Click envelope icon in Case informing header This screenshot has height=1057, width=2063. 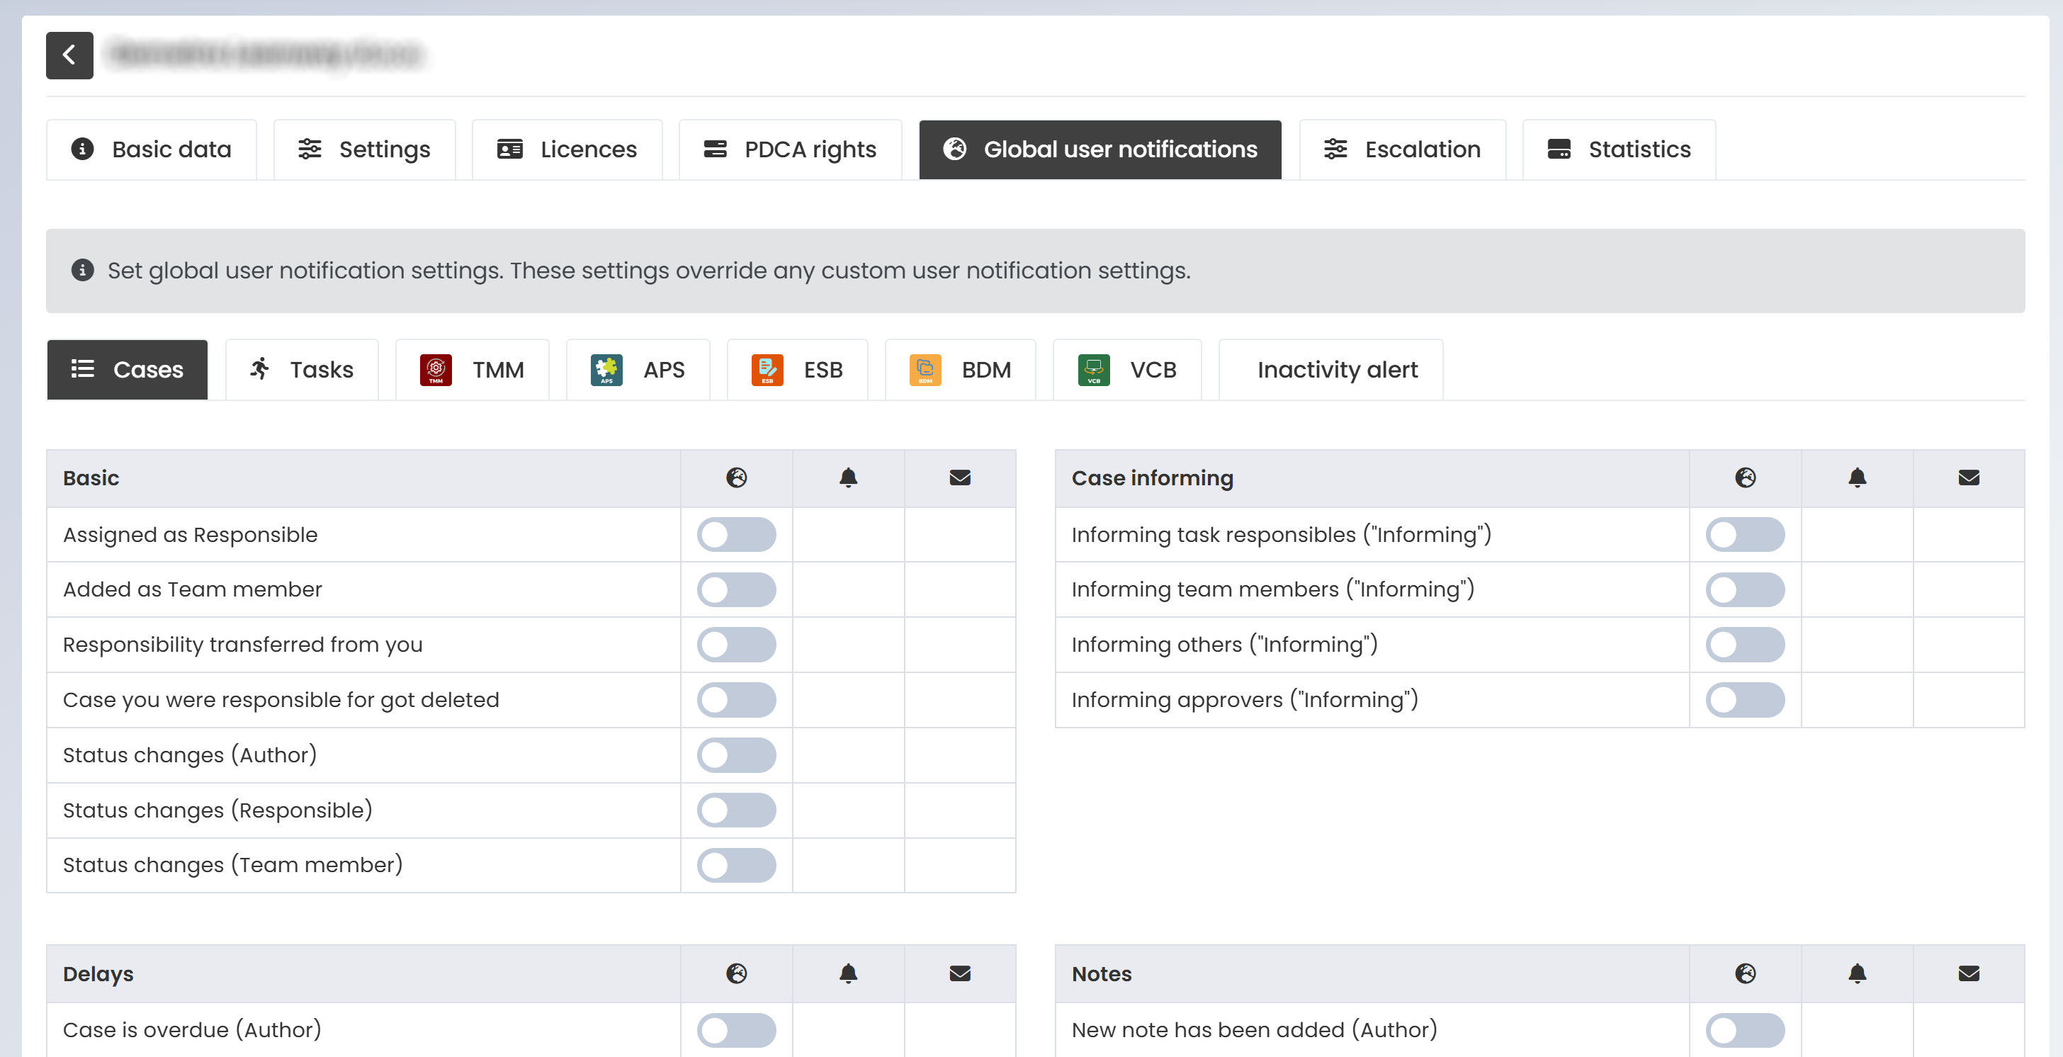[1969, 478]
